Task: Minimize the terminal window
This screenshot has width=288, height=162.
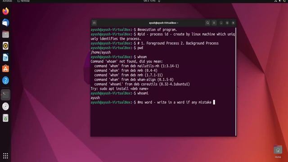Action: point(221,23)
